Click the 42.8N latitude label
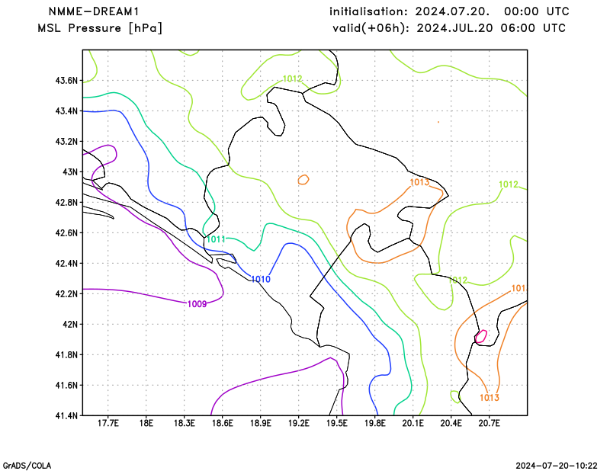Viewport: 610px width, 471px height. [66, 203]
